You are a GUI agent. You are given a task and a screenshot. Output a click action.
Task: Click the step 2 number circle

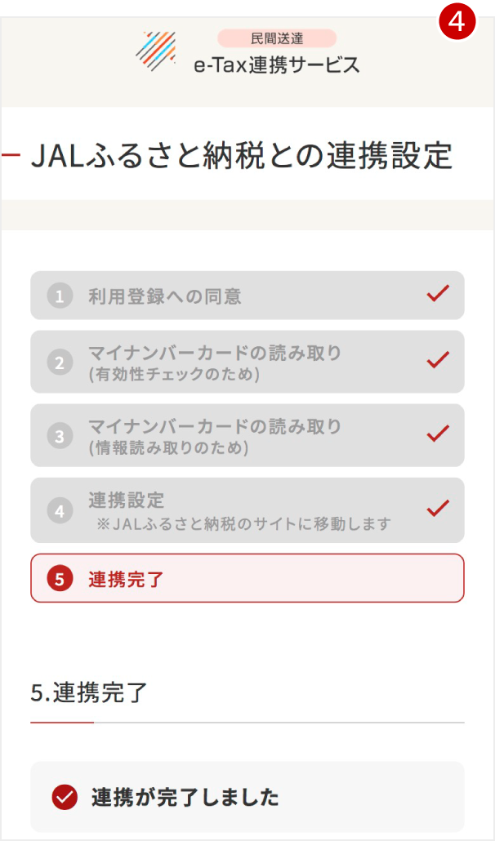60,363
